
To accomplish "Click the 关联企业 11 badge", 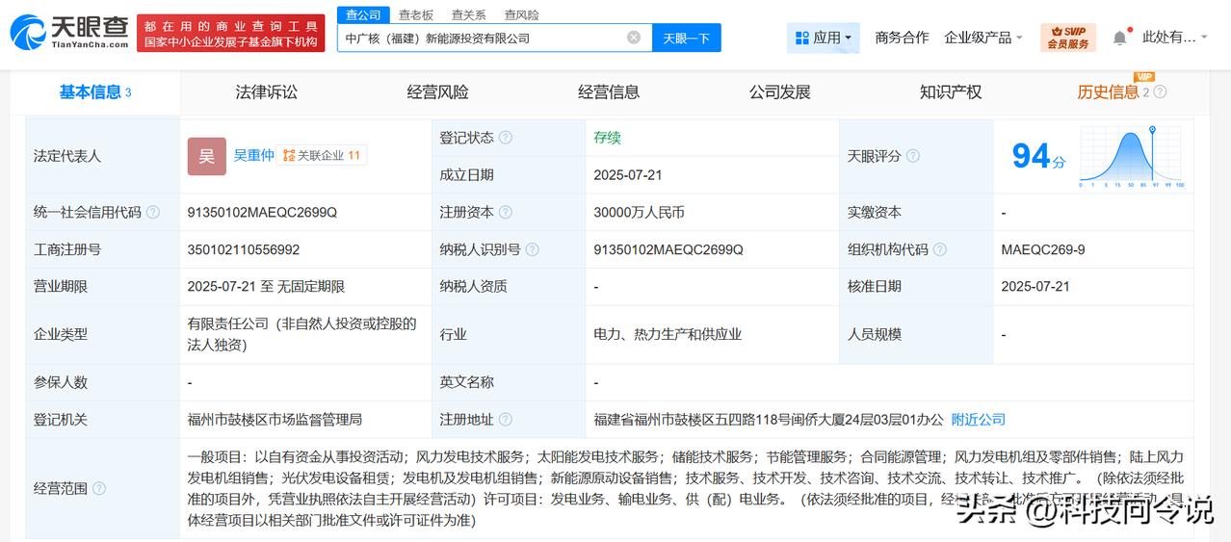I will tap(322, 155).
